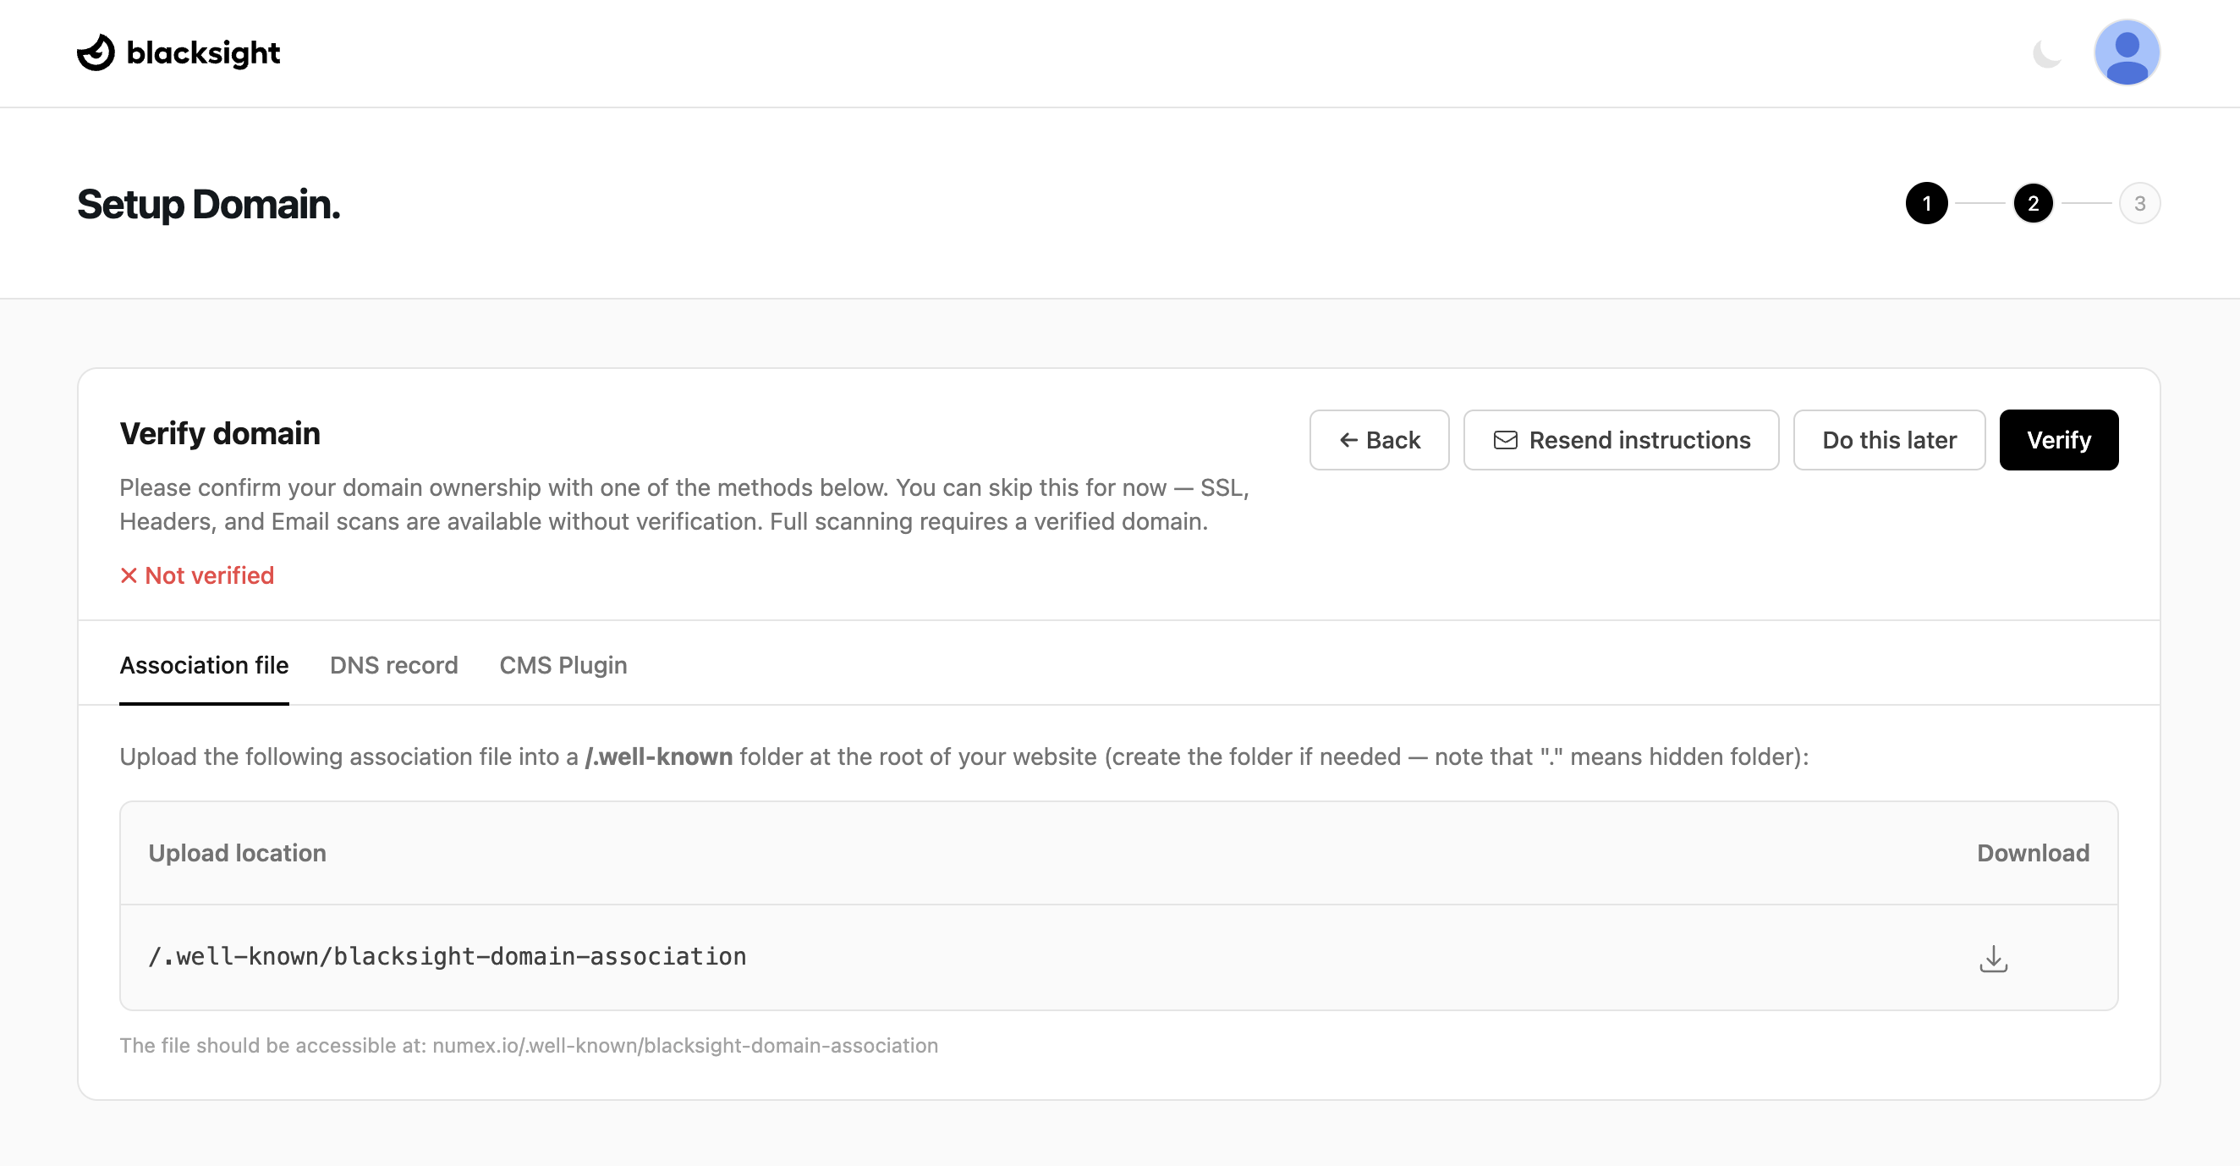The height and width of the screenshot is (1166, 2240).
Task: Click the Not verified status label
Action: point(209,575)
